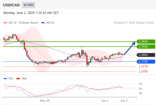Click the date line reading Monday, June 1, 2026
The width and height of the screenshot is (156, 105).
31,13
